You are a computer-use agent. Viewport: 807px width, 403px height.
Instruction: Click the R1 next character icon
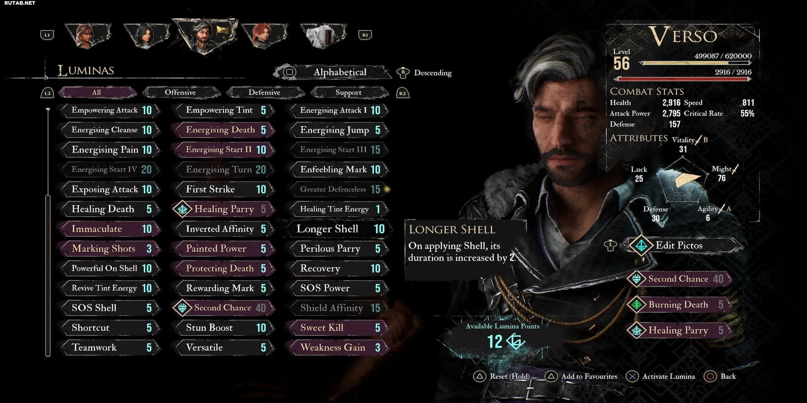pos(365,35)
